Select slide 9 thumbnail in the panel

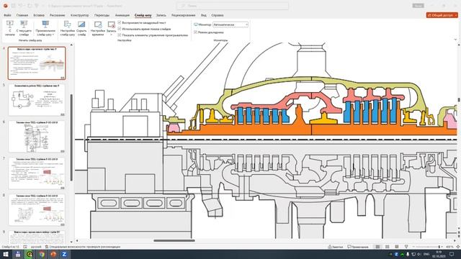(37, 237)
